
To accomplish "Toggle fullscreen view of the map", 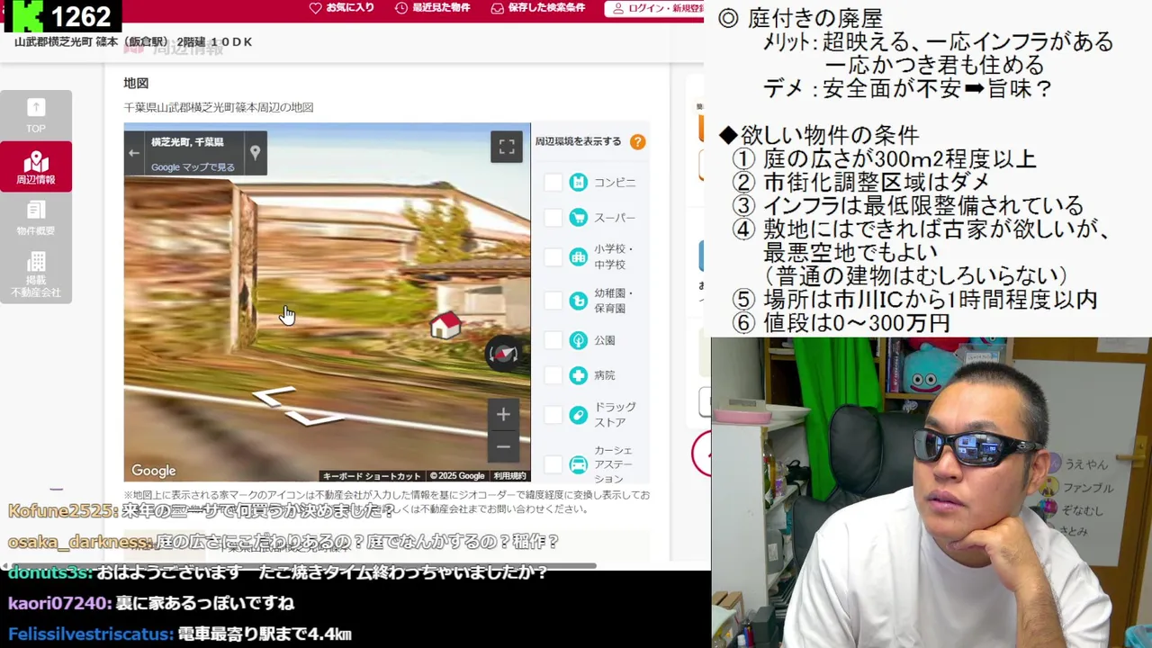I will [x=507, y=147].
